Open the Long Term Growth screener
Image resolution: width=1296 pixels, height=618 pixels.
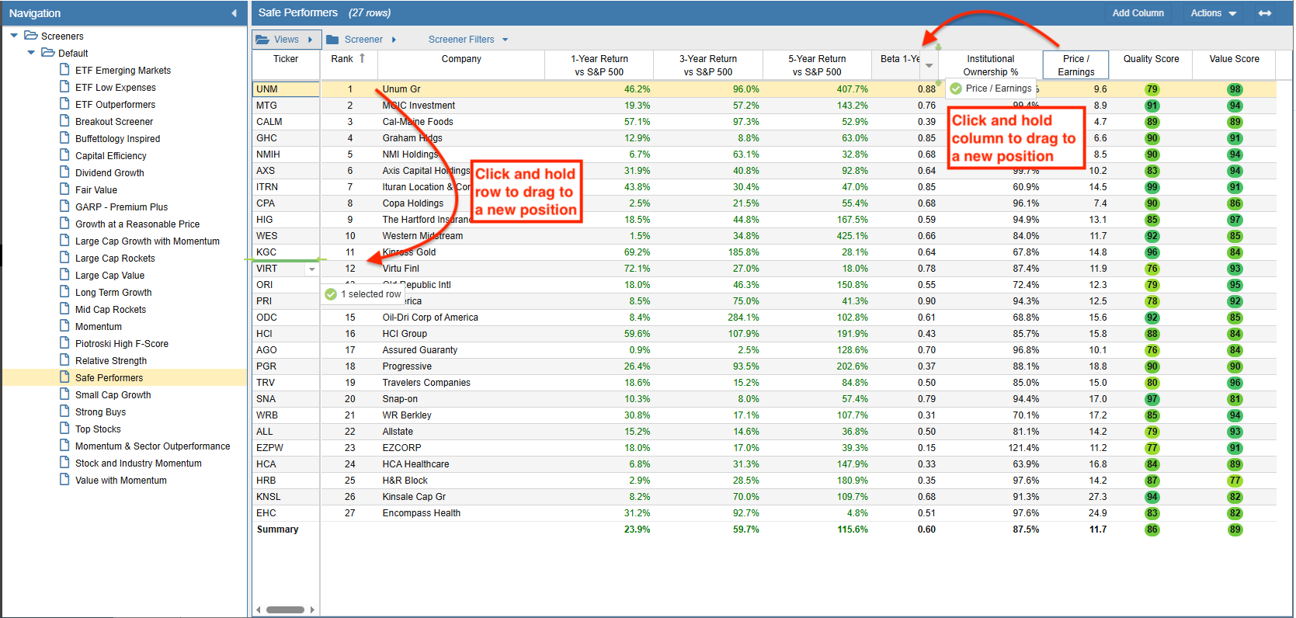113,293
